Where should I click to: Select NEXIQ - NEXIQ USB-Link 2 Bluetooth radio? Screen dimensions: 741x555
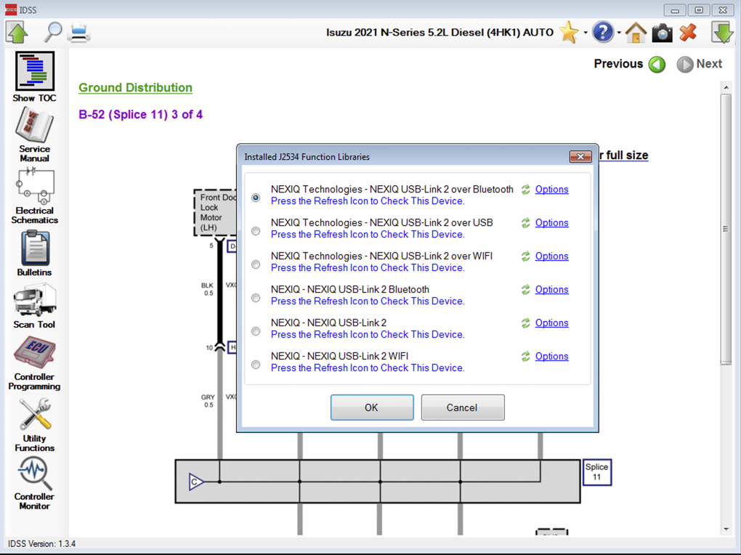[256, 298]
